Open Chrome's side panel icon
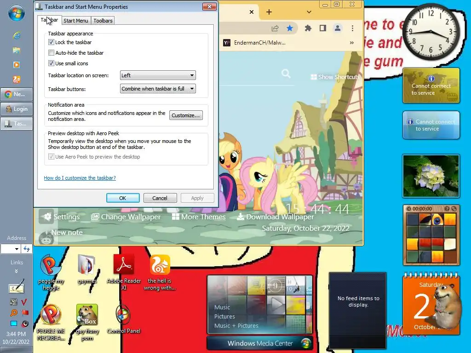Image resolution: width=471 pixels, height=353 pixels. pos(322,28)
